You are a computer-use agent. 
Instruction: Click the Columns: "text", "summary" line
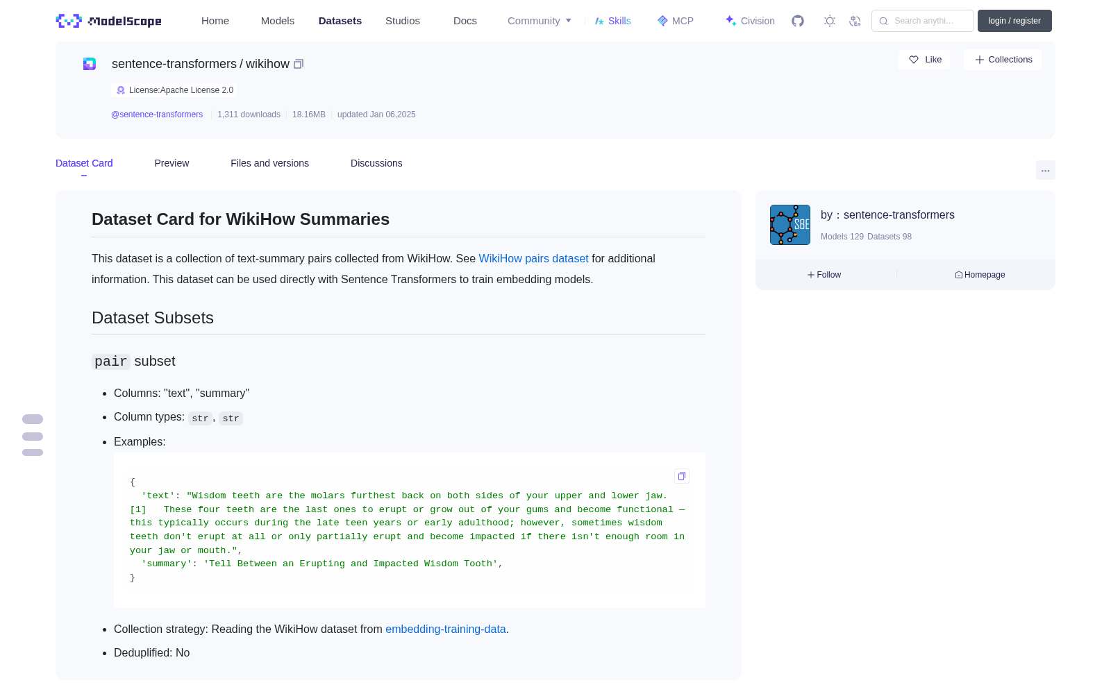(181, 393)
